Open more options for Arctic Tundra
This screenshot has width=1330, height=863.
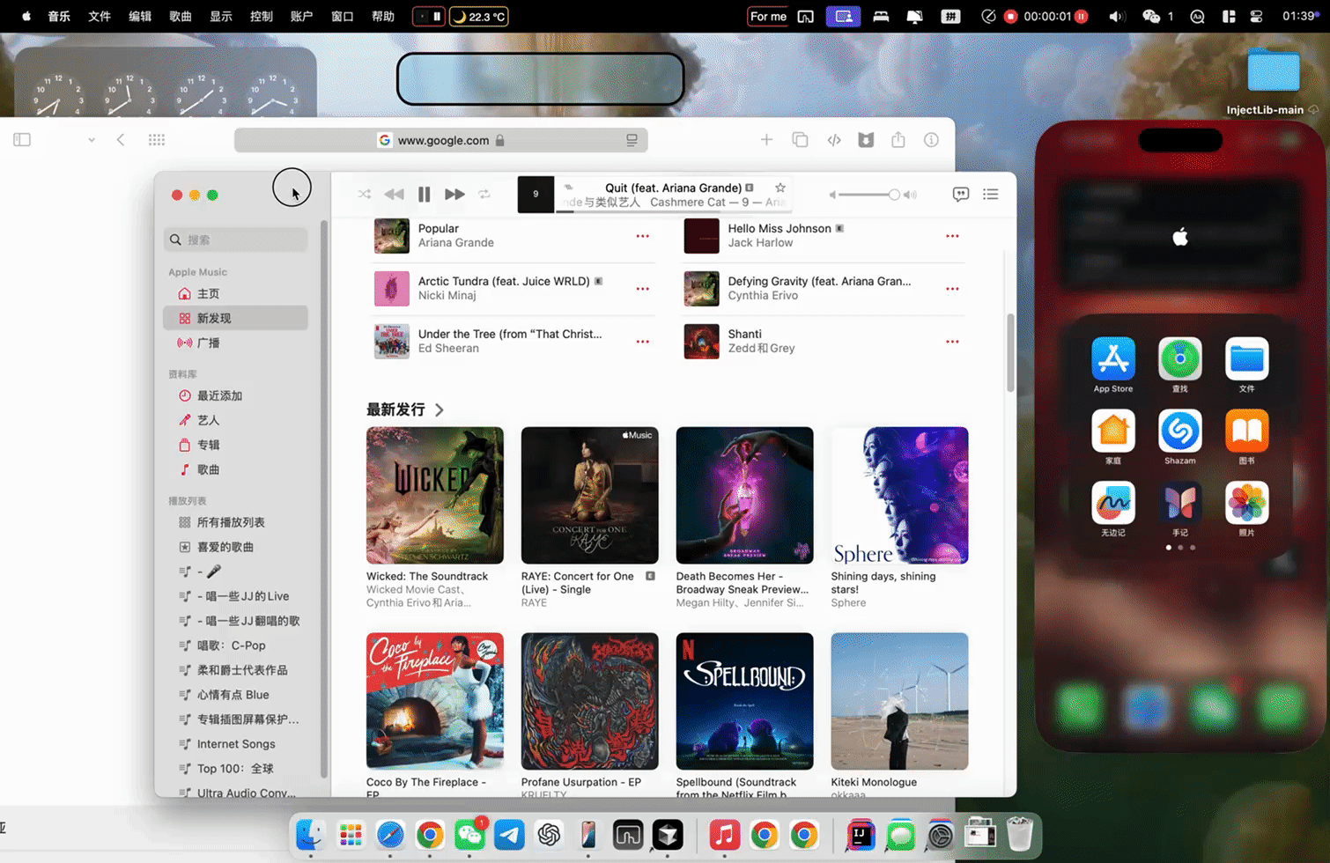643,289
